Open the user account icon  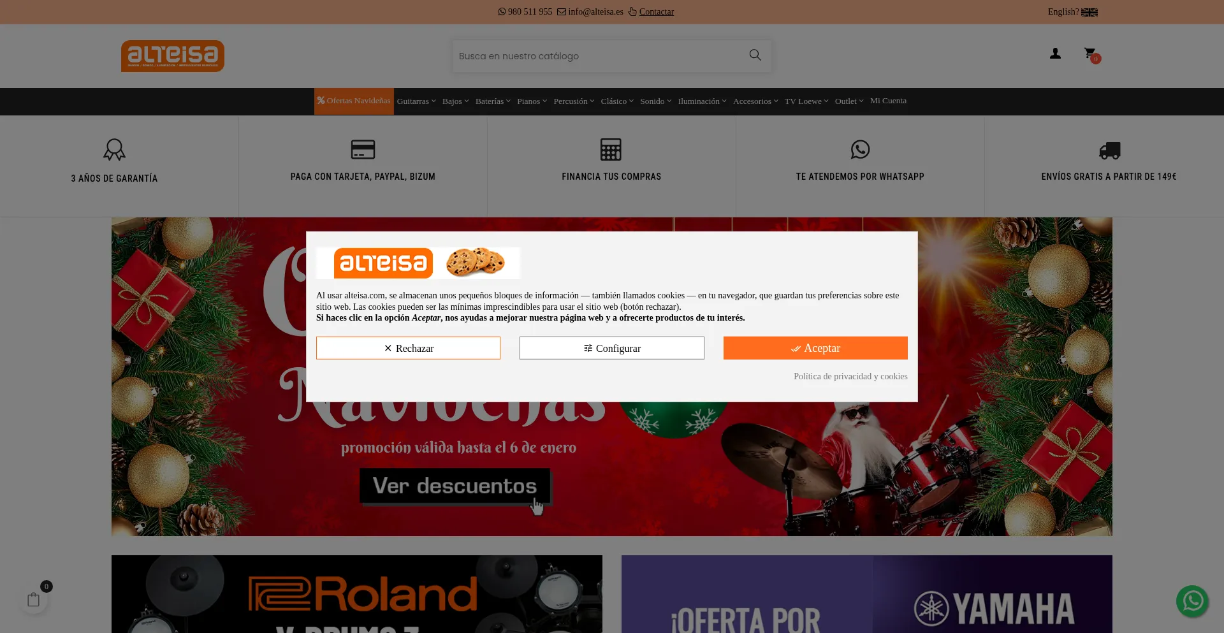(x=1055, y=54)
